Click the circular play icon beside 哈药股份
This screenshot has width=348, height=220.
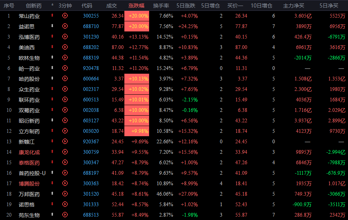pos(65,79)
